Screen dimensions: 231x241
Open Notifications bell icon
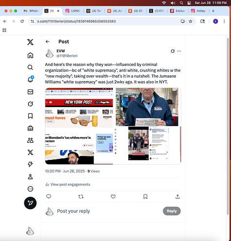pyautogui.click(x=30, y=80)
